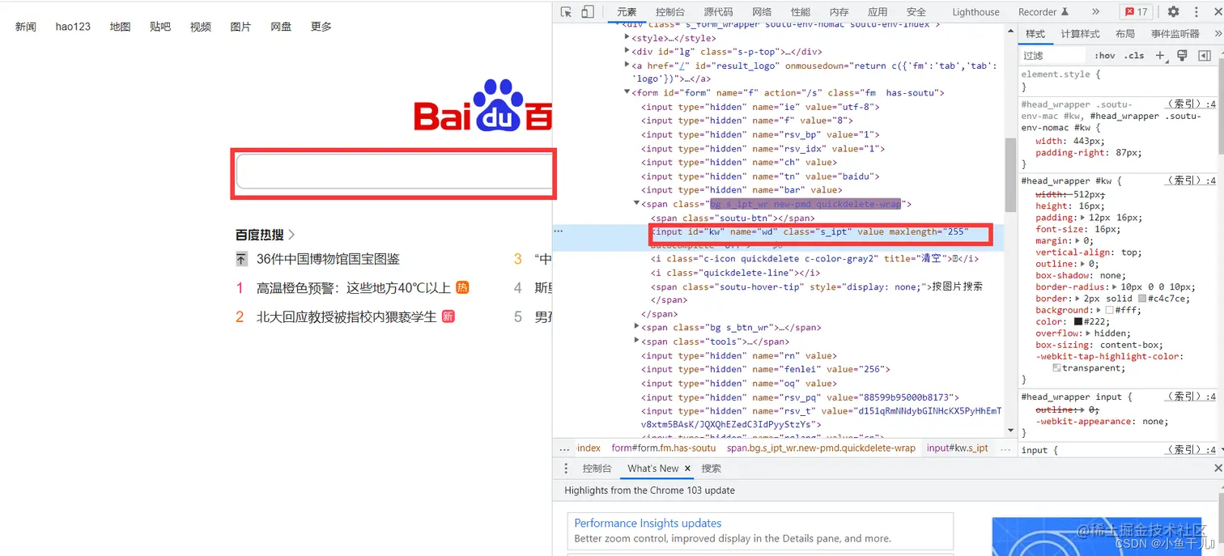Open DevTools settings gear
Viewport: 1224px width, 556px height.
pos(1173,12)
